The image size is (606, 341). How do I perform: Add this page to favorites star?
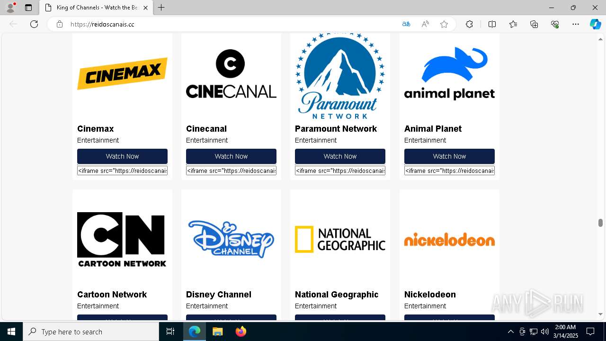click(x=444, y=24)
